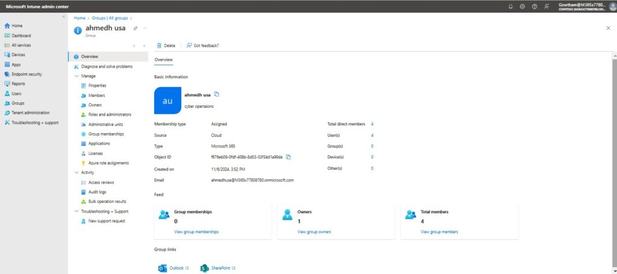Copy the Object ID value
617x274 pixels.
pos(289,157)
